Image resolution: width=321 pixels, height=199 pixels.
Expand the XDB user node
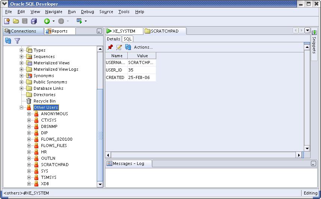pos(29,184)
